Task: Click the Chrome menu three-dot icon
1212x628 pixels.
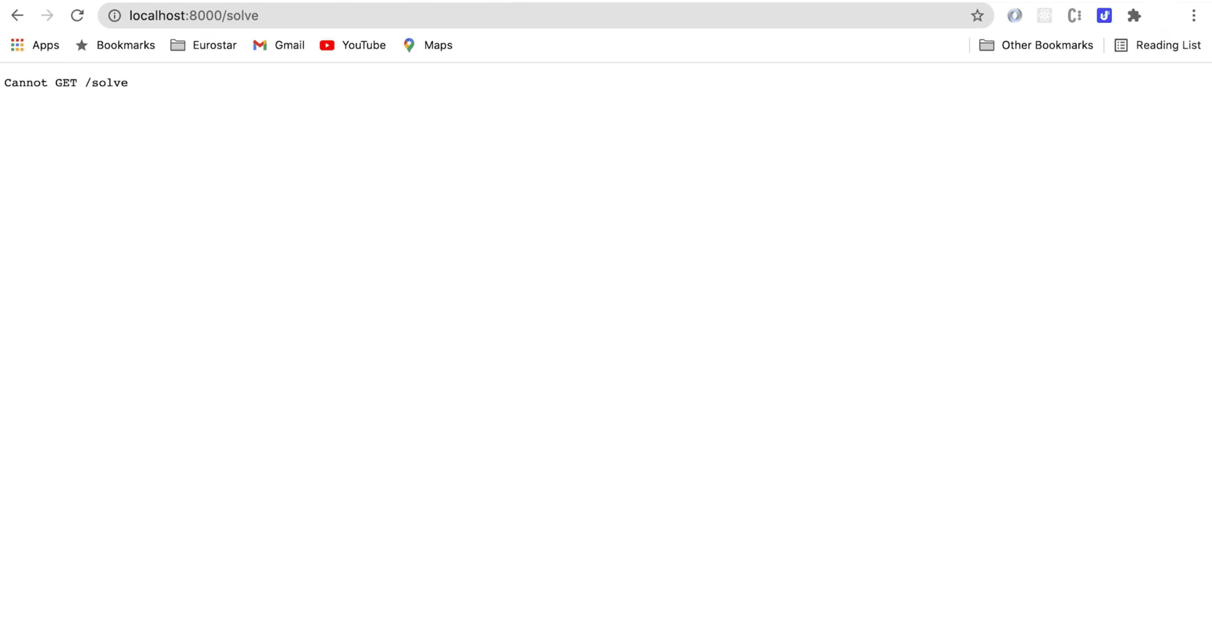Action: pos(1193,15)
